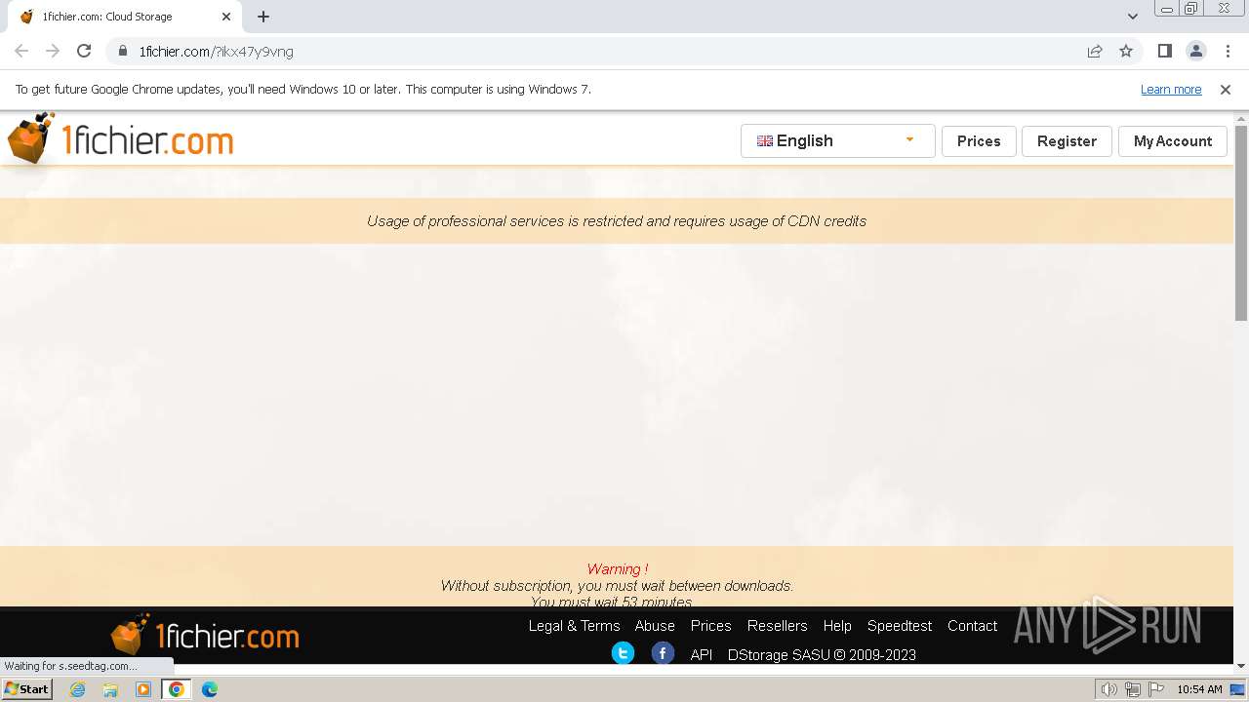Open the Contact footer link
The width and height of the screenshot is (1249, 702).
coord(972,626)
